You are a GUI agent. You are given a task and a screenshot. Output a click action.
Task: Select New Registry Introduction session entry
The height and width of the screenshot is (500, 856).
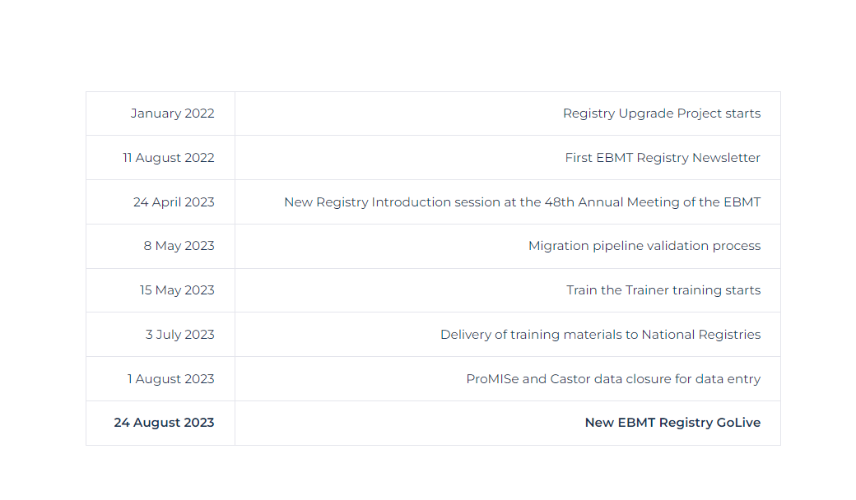click(522, 202)
